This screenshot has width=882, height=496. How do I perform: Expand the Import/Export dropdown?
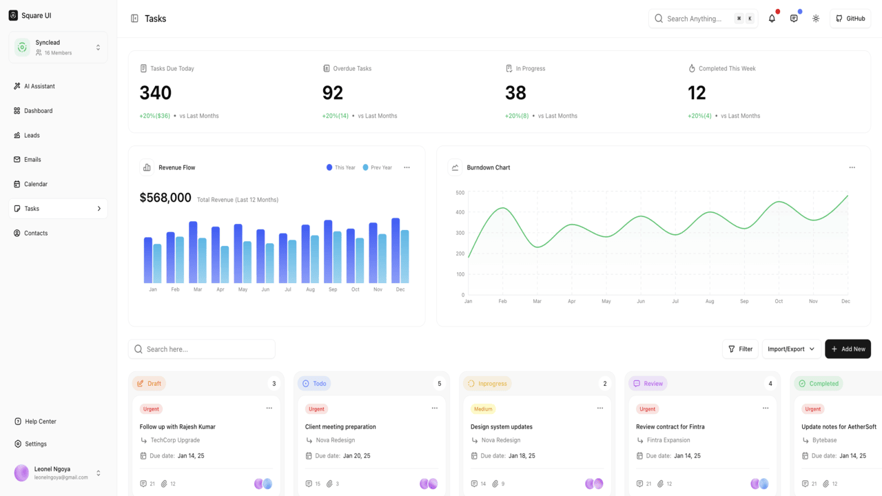coord(792,349)
